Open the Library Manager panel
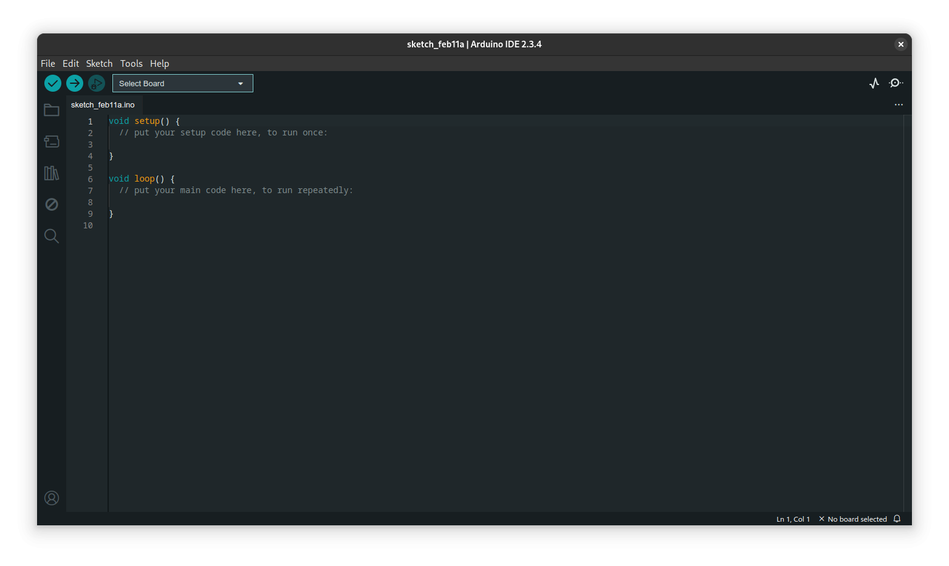 pyautogui.click(x=52, y=173)
